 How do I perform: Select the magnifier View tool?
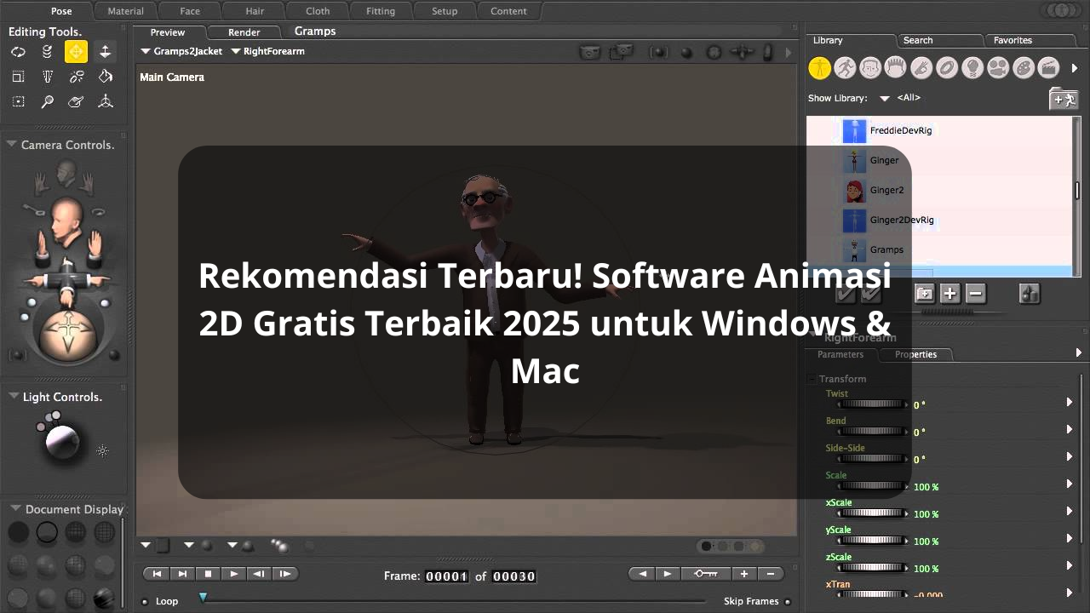click(48, 101)
